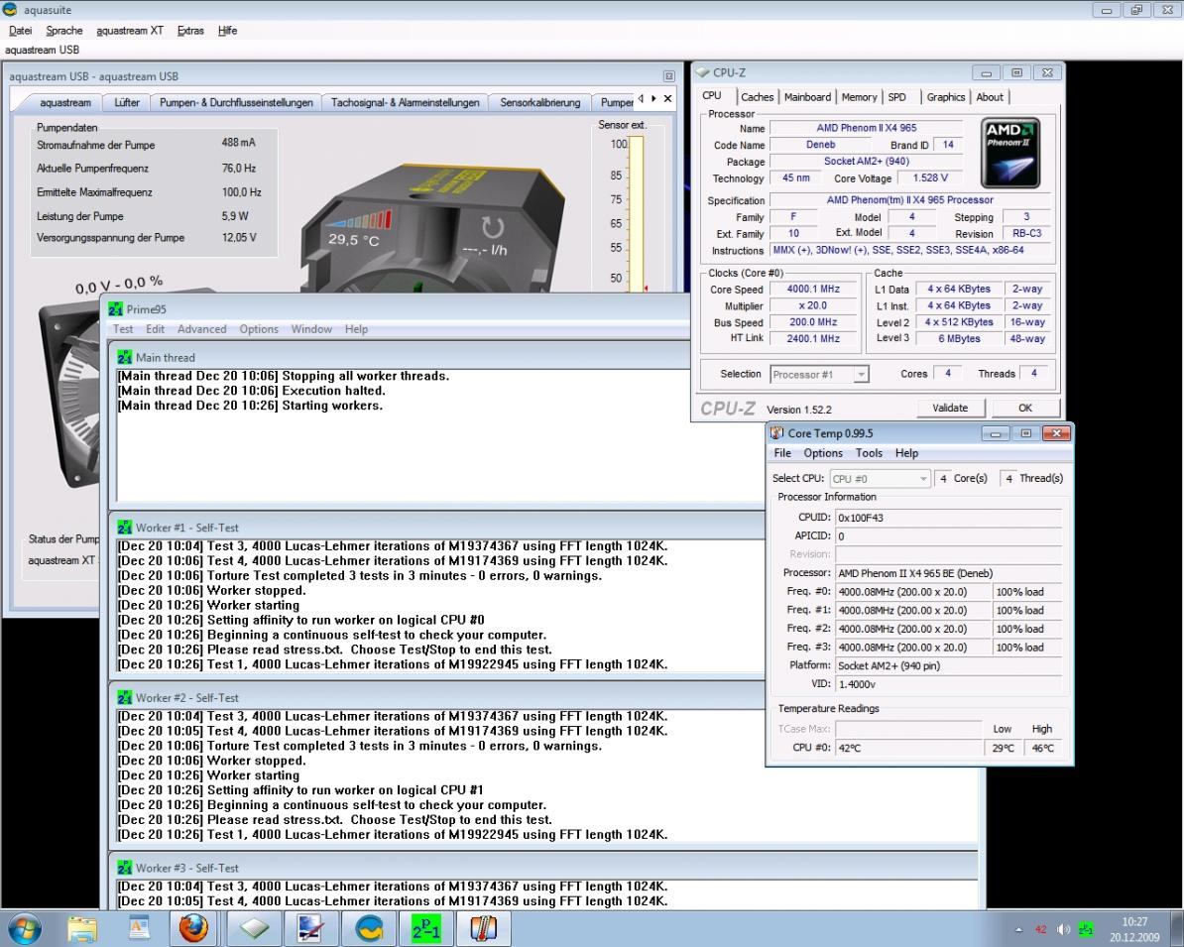Open Options menu in Prime95
This screenshot has width=1184, height=947.
pyautogui.click(x=259, y=329)
